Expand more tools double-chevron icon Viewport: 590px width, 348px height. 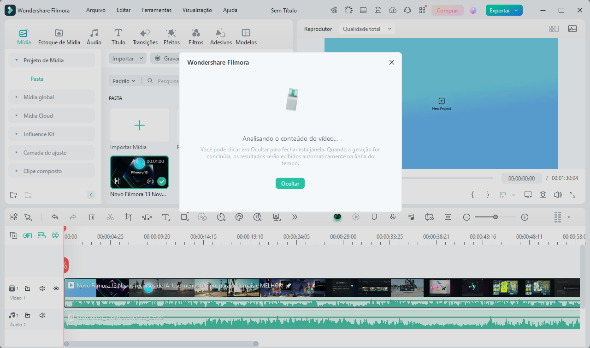click(x=295, y=217)
